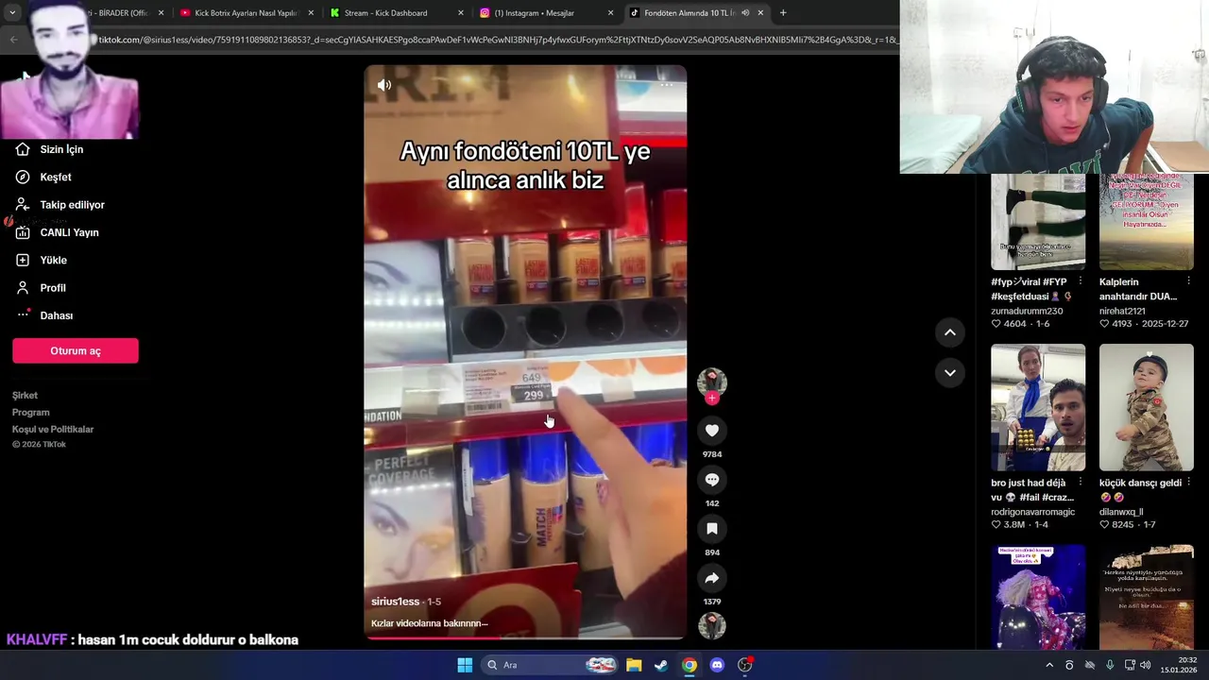Open the Şirket footer link
The height and width of the screenshot is (680, 1209).
click(25, 396)
